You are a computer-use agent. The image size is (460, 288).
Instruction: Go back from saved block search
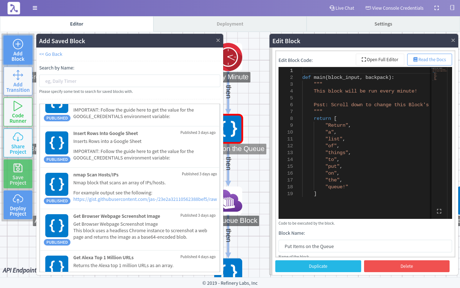coord(51,54)
